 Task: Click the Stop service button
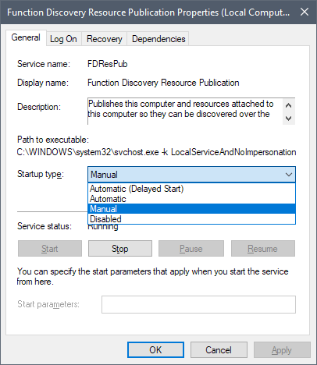(x=120, y=249)
